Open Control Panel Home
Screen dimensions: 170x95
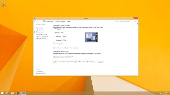point(41,25)
